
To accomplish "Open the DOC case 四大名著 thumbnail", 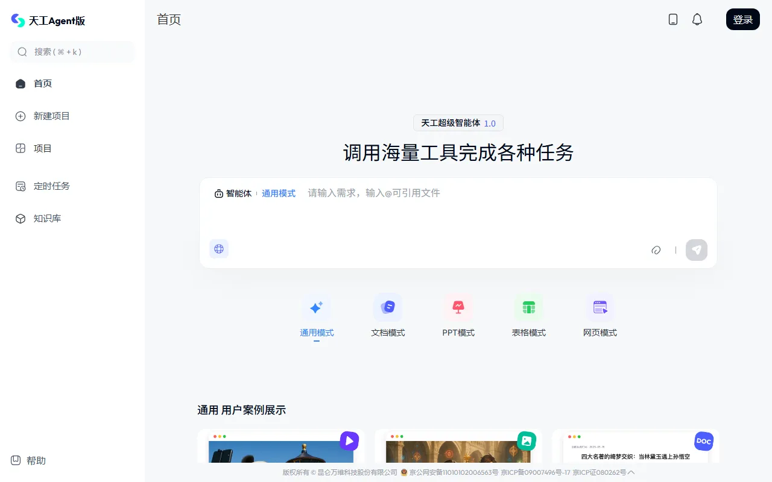I will tap(636, 447).
